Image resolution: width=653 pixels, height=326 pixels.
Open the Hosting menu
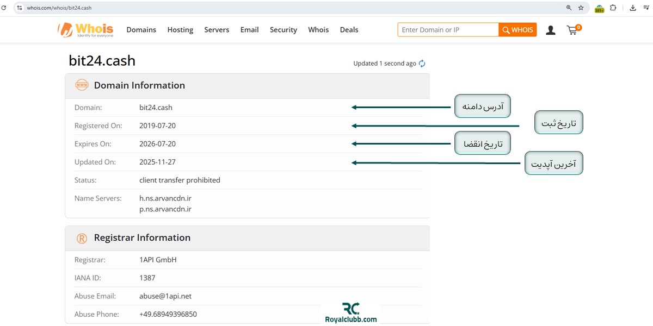pyautogui.click(x=180, y=30)
